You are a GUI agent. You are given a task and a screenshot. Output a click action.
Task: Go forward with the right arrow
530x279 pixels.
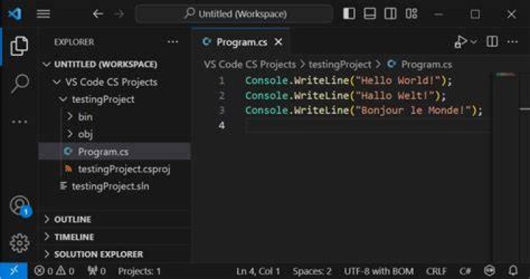click(119, 14)
